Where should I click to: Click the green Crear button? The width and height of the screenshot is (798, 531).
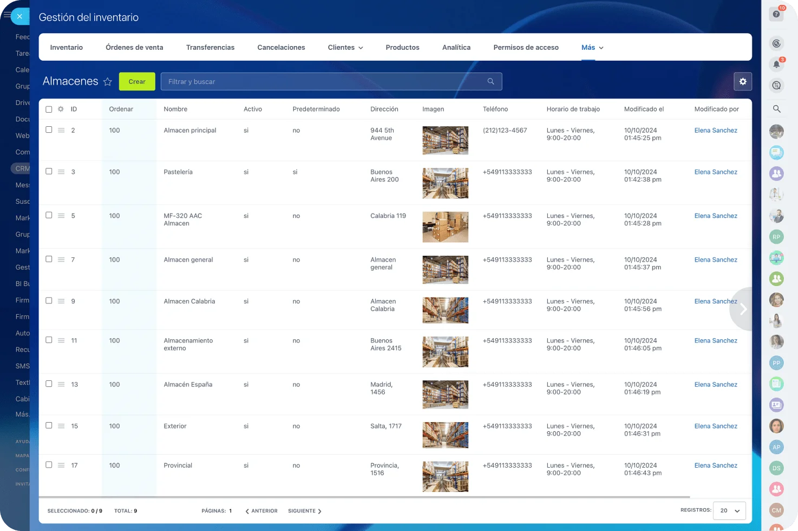click(x=137, y=81)
